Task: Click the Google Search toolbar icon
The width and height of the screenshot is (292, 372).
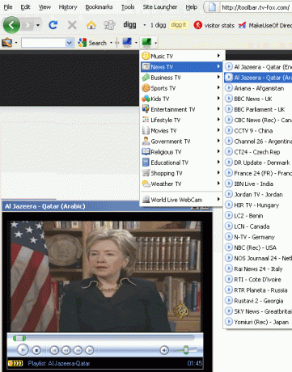Action: [x=82, y=43]
